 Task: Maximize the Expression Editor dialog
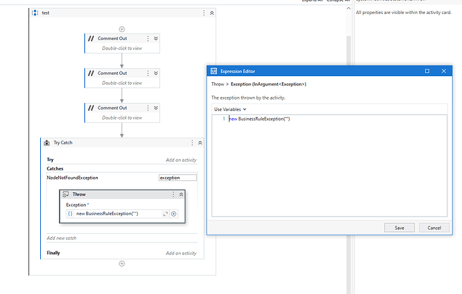point(427,71)
